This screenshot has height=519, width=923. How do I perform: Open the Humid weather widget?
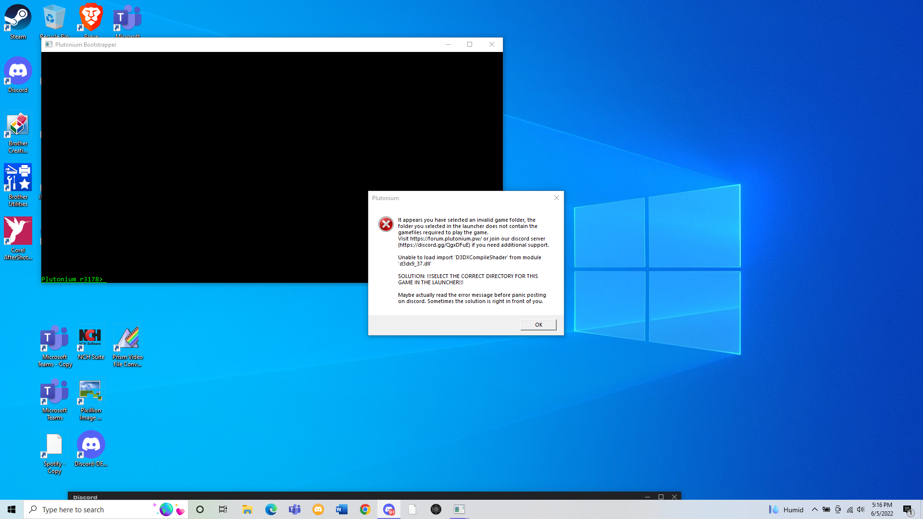tap(786, 509)
